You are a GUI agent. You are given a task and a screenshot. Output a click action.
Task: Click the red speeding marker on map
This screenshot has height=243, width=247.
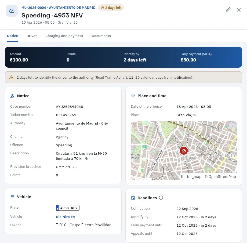[184, 151]
